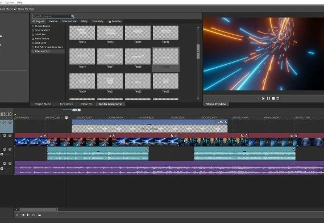Screen dimensions: 324x223
Task: Select Noise Texture generator
Action: 42,39
